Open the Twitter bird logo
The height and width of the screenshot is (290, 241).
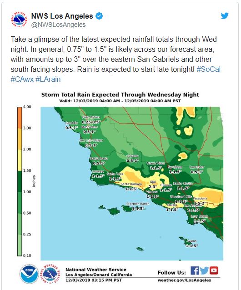pyautogui.click(x=225, y=16)
